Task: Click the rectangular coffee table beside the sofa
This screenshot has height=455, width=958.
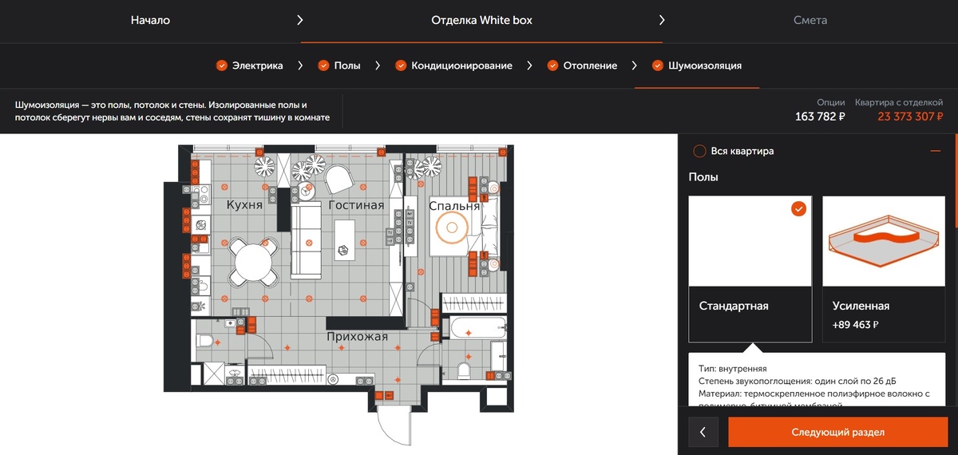Action: click(x=343, y=240)
